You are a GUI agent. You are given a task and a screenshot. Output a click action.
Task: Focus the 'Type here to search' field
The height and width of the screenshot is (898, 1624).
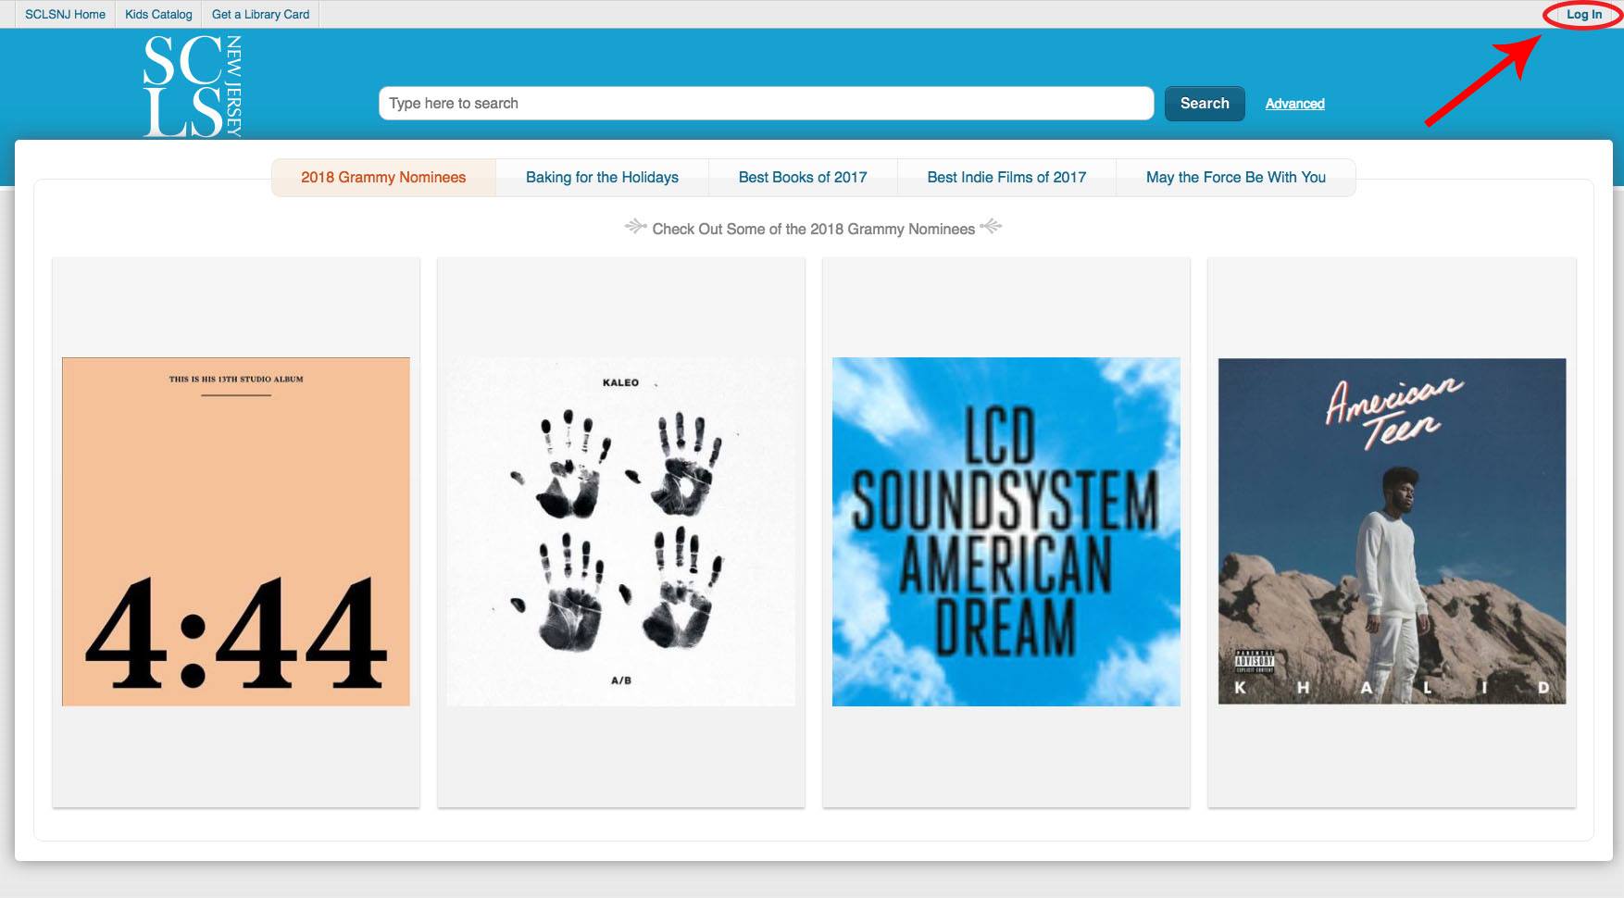pyautogui.click(x=766, y=104)
